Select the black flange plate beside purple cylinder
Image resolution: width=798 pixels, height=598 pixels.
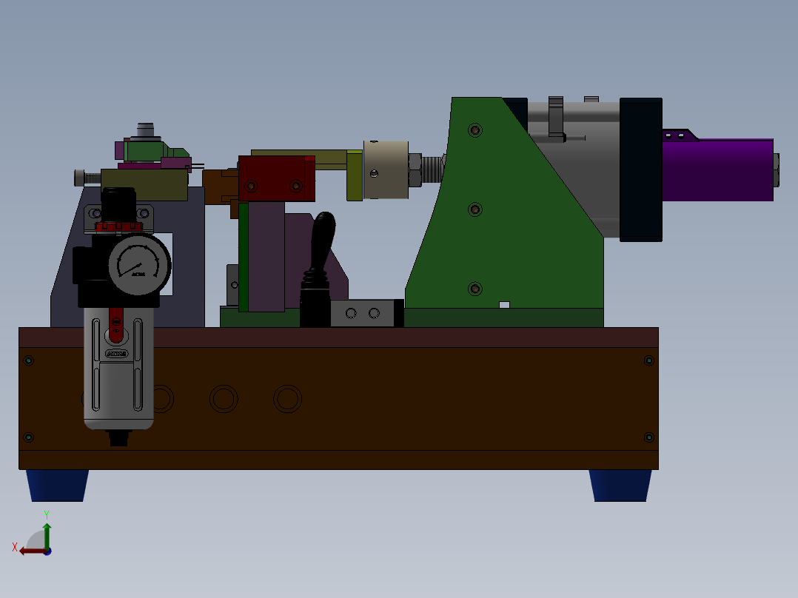[641, 170]
